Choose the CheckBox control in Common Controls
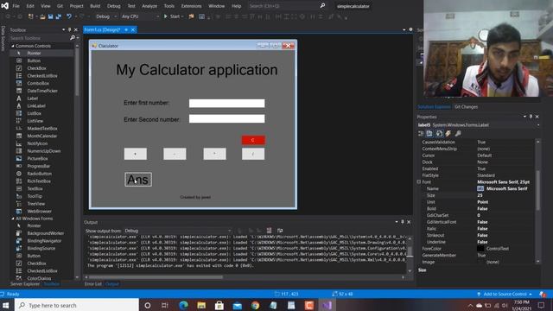This screenshot has width=553, height=311. 36,68
